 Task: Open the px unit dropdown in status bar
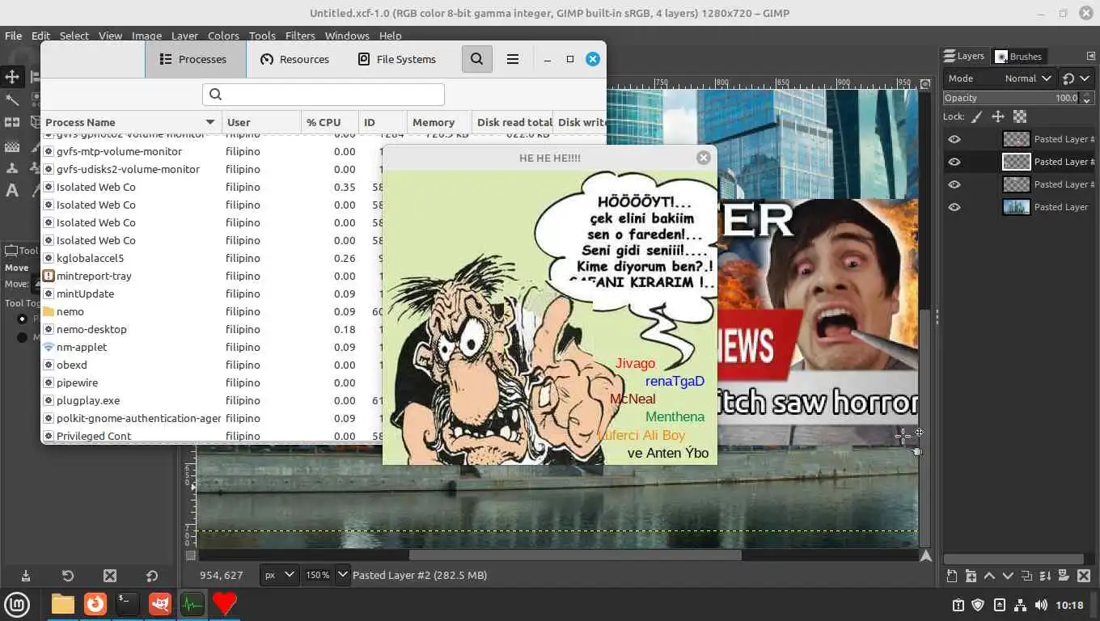pyautogui.click(x=279, y=575)
